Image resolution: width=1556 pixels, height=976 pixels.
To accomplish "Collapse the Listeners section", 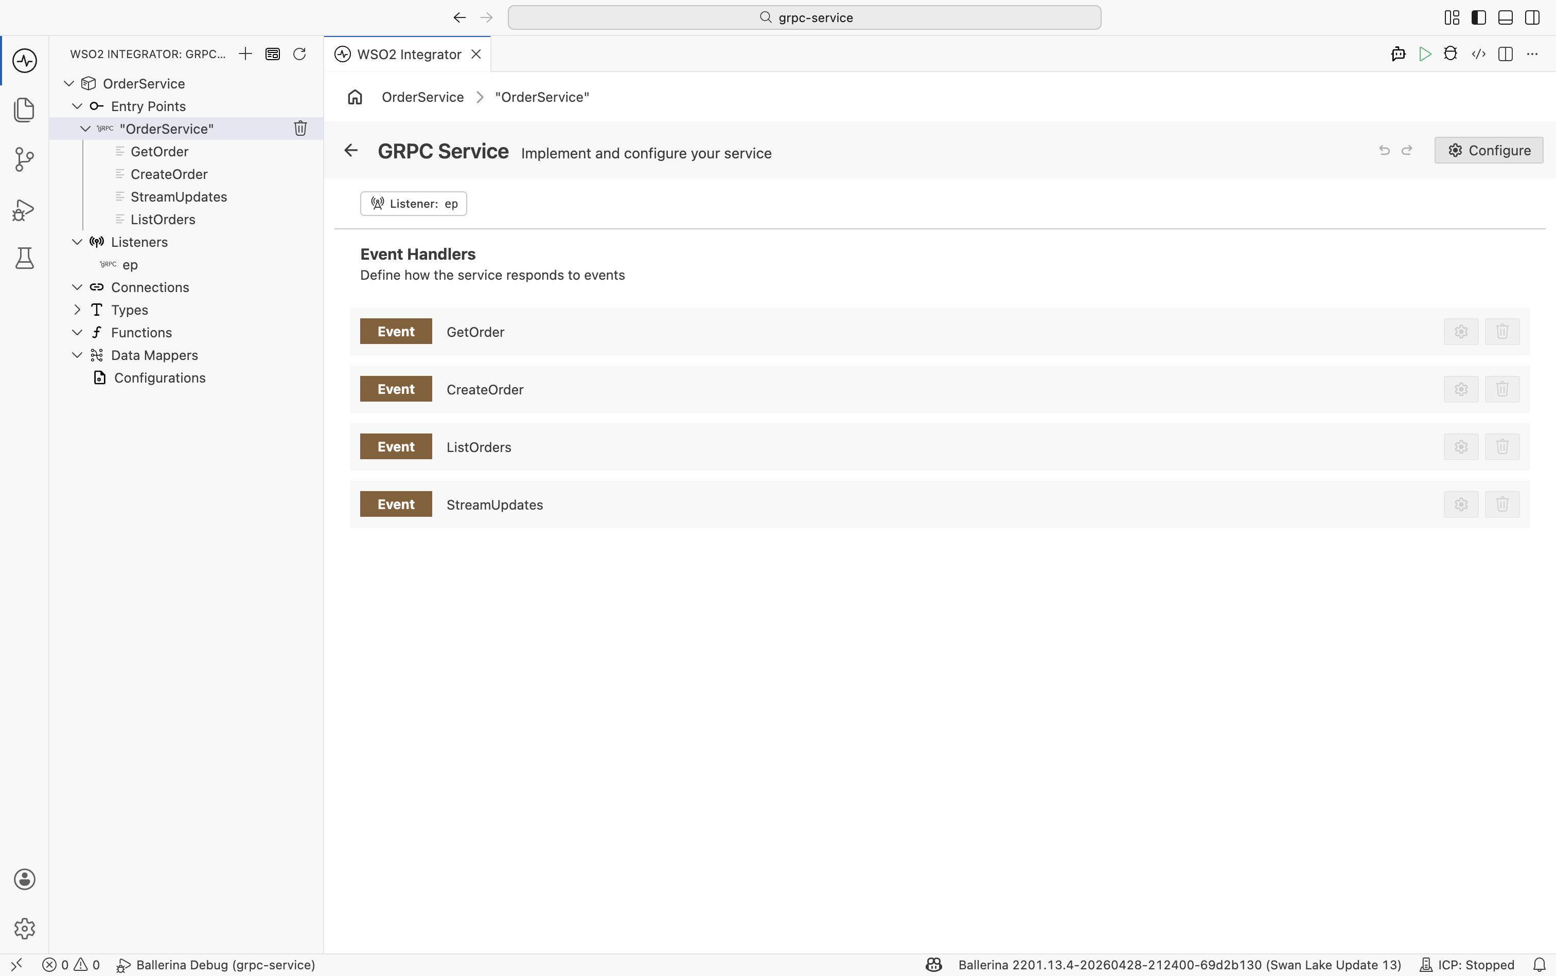I will [77, 241].
